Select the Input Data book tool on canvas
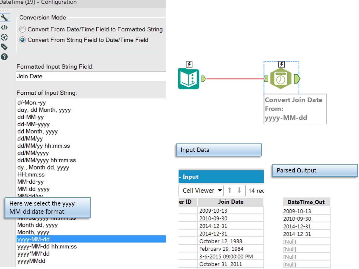This screenshot has width=359, height=269. (x=189, y=79)
